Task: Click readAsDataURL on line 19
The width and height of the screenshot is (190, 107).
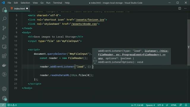Action: pyautogui.click(x=60, y=75)
